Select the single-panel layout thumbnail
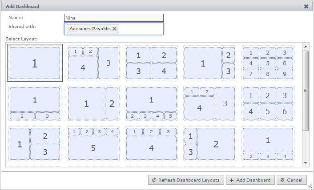314x190 pixels. (35, 63)
